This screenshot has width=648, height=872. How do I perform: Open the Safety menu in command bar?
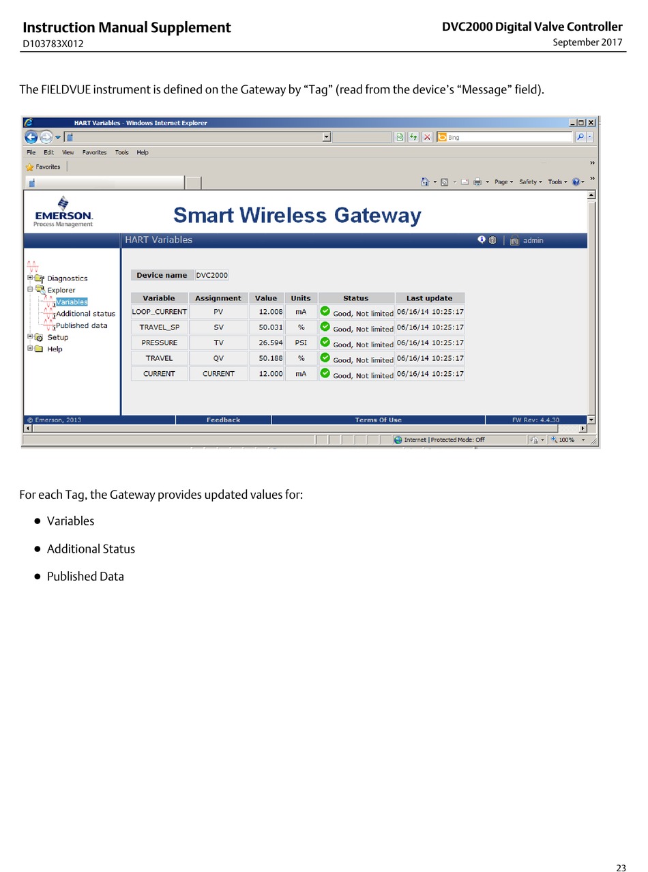click(530, 182)
